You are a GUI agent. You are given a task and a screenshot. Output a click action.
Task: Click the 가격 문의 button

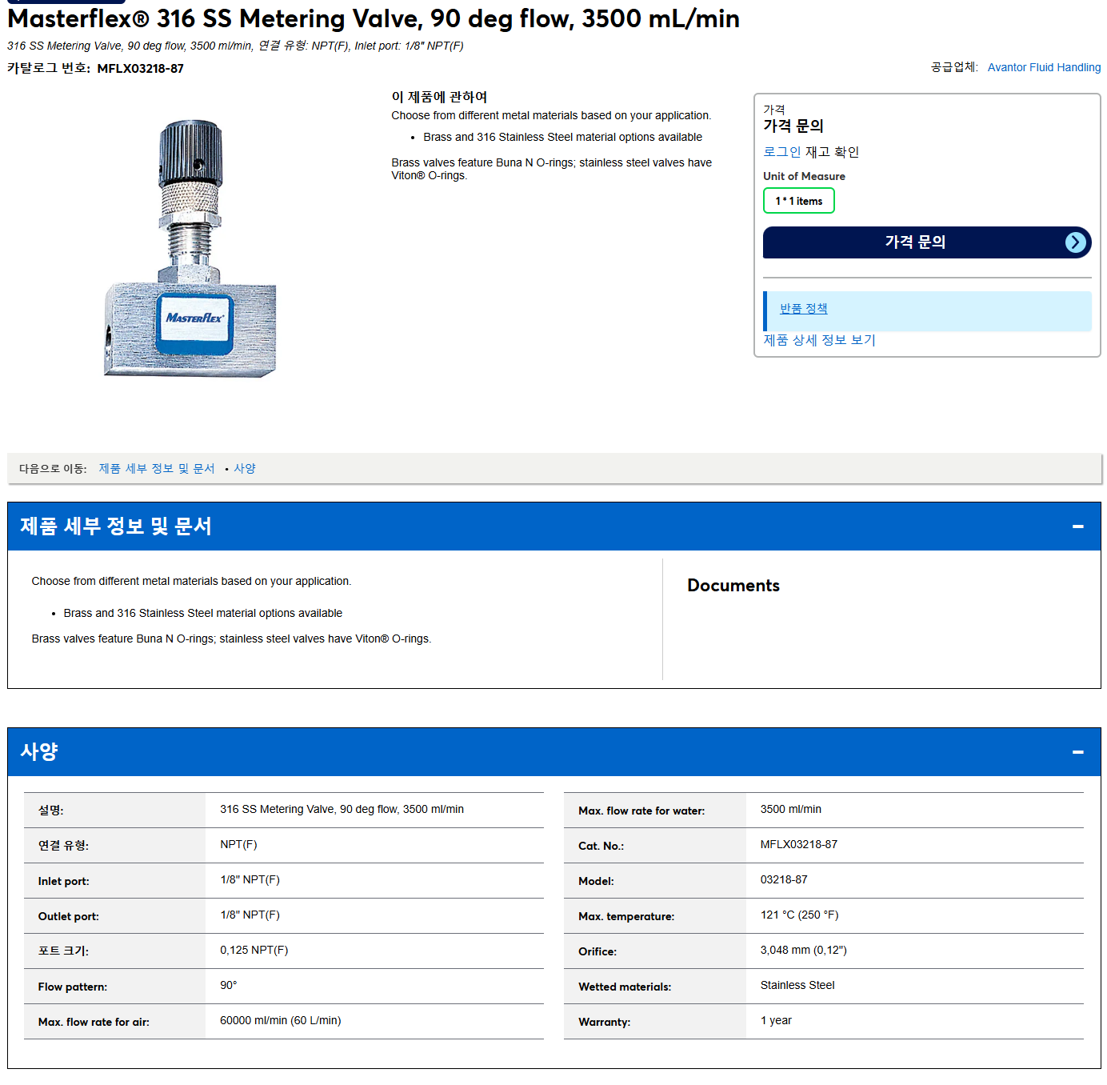tap(926, 242)
